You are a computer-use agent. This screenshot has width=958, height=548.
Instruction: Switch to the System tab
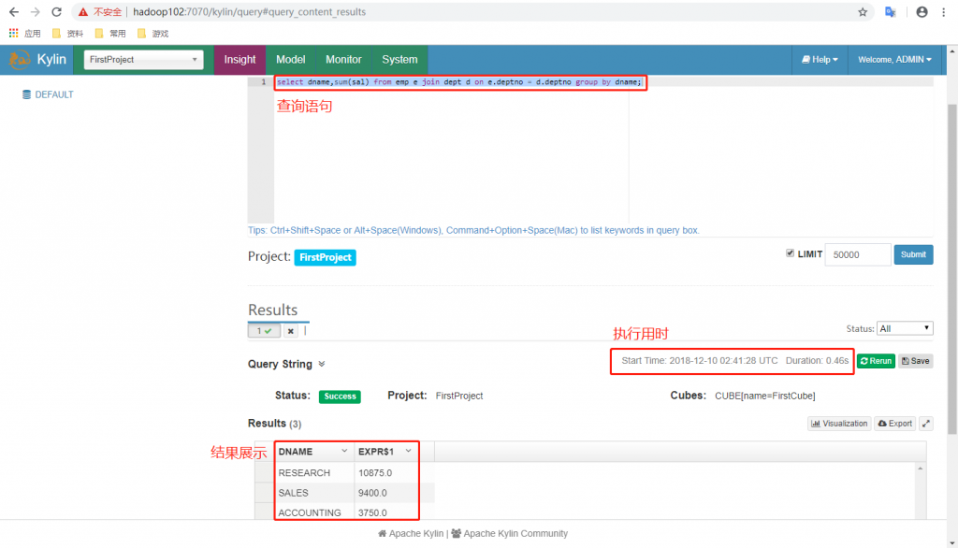399,59
